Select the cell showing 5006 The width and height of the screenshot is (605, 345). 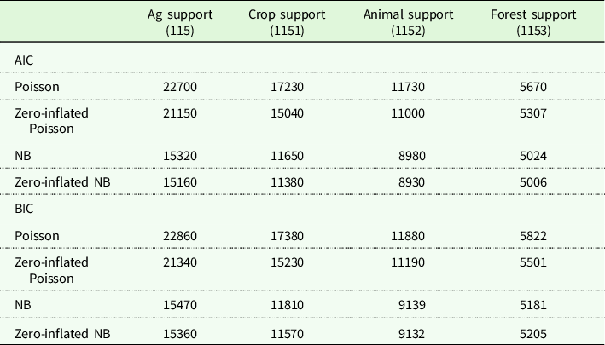click(x=534, y=181)
